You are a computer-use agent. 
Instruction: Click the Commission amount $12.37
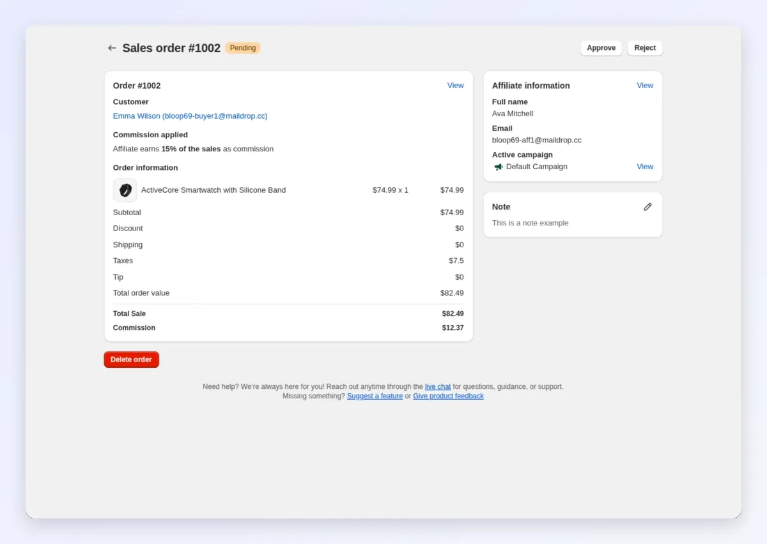tap(453, 328)
